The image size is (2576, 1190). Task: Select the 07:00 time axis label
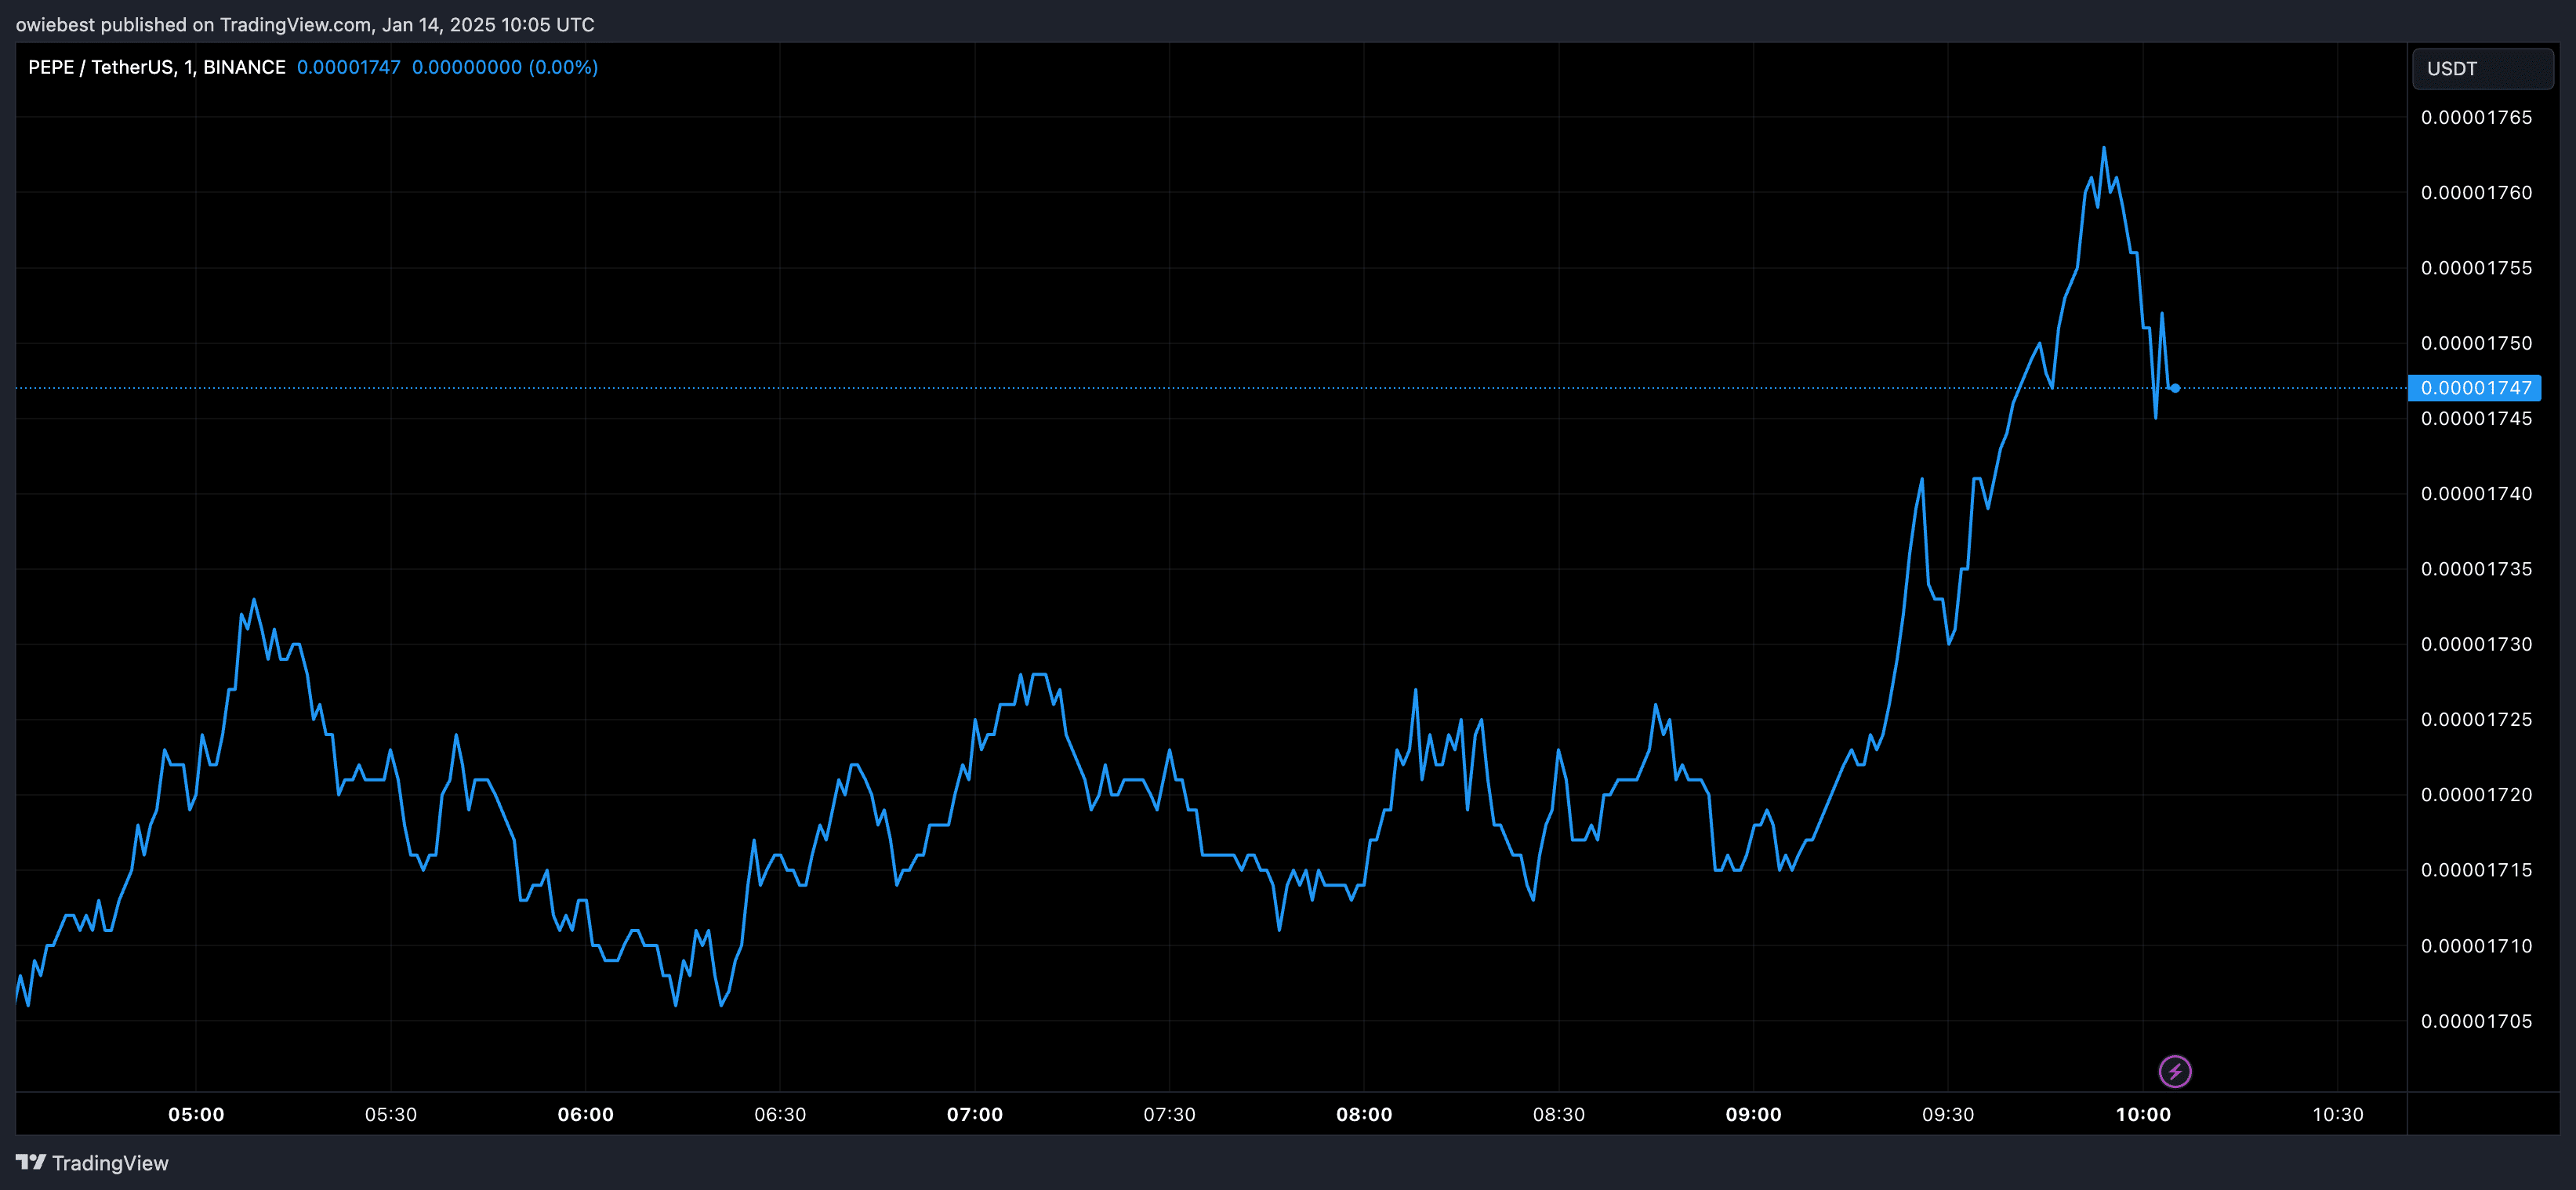click(975, 1114)
